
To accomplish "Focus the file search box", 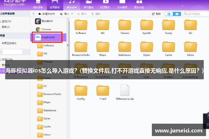I will click(196, 14).
